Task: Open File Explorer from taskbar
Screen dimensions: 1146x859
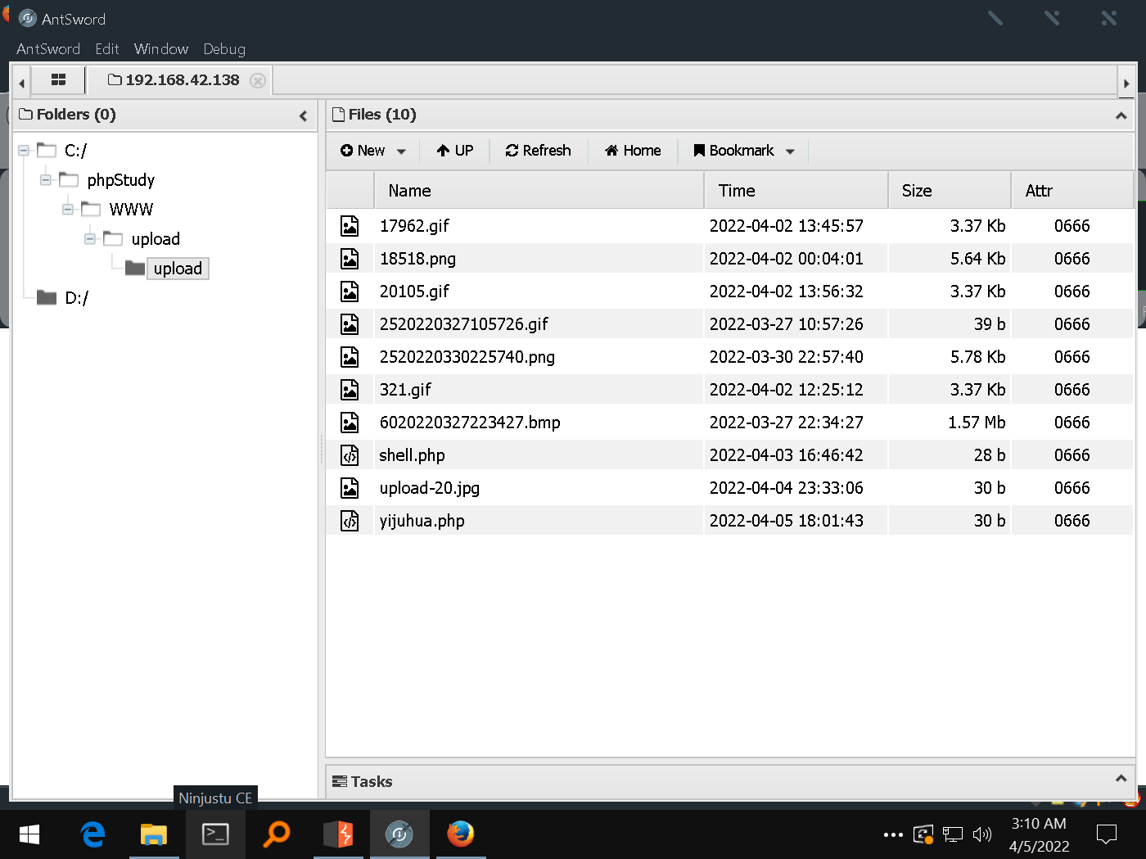Action: click(153, 834)
